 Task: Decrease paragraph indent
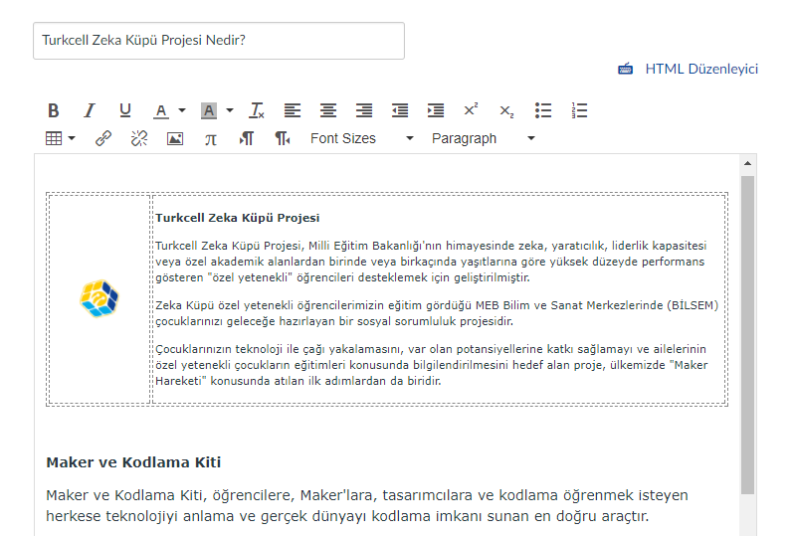coord(400,110)
